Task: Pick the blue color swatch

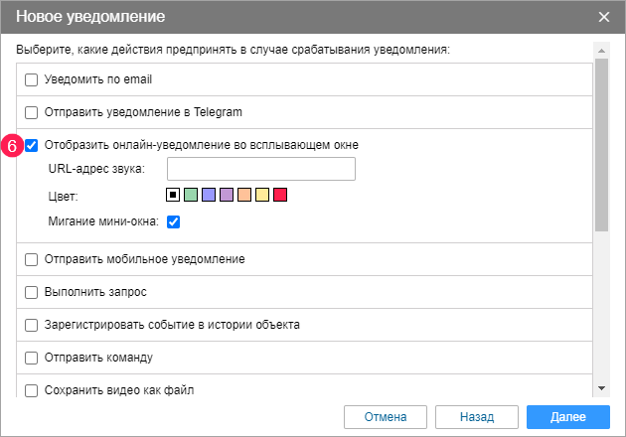Action: coord(209,195)
